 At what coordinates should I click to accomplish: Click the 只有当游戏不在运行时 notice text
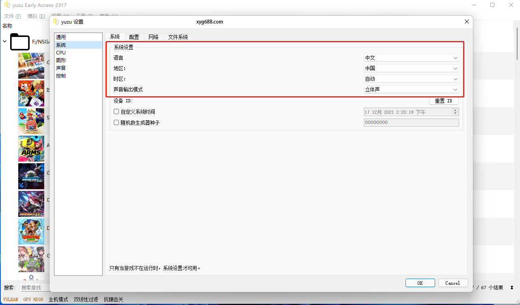155,268
